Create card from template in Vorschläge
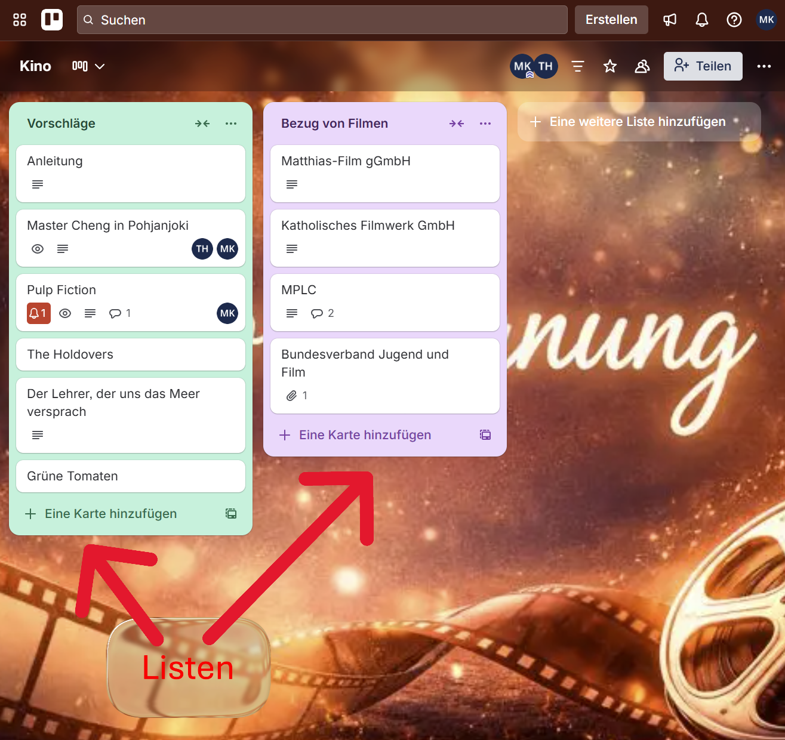Viewport: 785px width, 740px height. tap(231, 514)
